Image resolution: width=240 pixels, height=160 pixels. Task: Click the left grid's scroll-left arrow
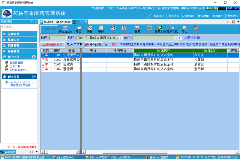[x=43, y=152]
